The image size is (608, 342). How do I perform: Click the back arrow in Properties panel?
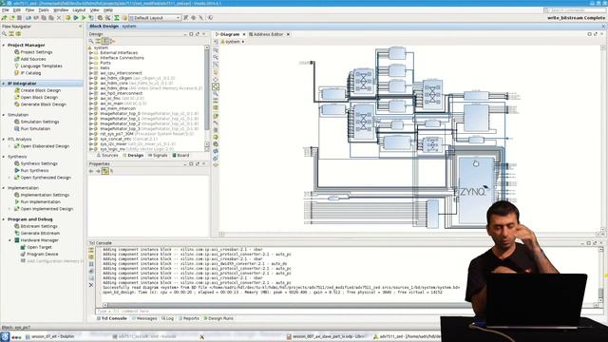[x=91, y=171]
